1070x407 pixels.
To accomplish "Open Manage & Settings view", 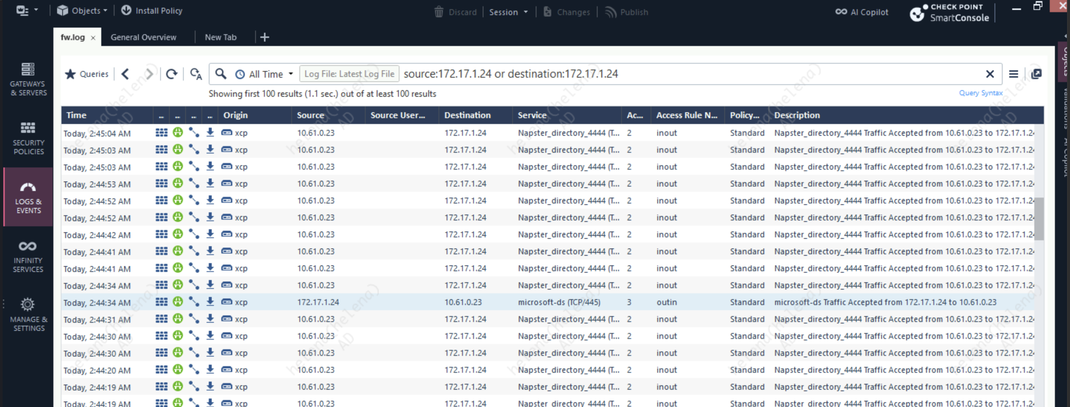I will [28, 315].
